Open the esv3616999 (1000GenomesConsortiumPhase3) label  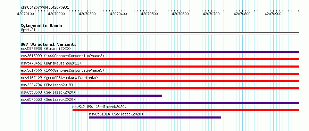pos(62,56)
